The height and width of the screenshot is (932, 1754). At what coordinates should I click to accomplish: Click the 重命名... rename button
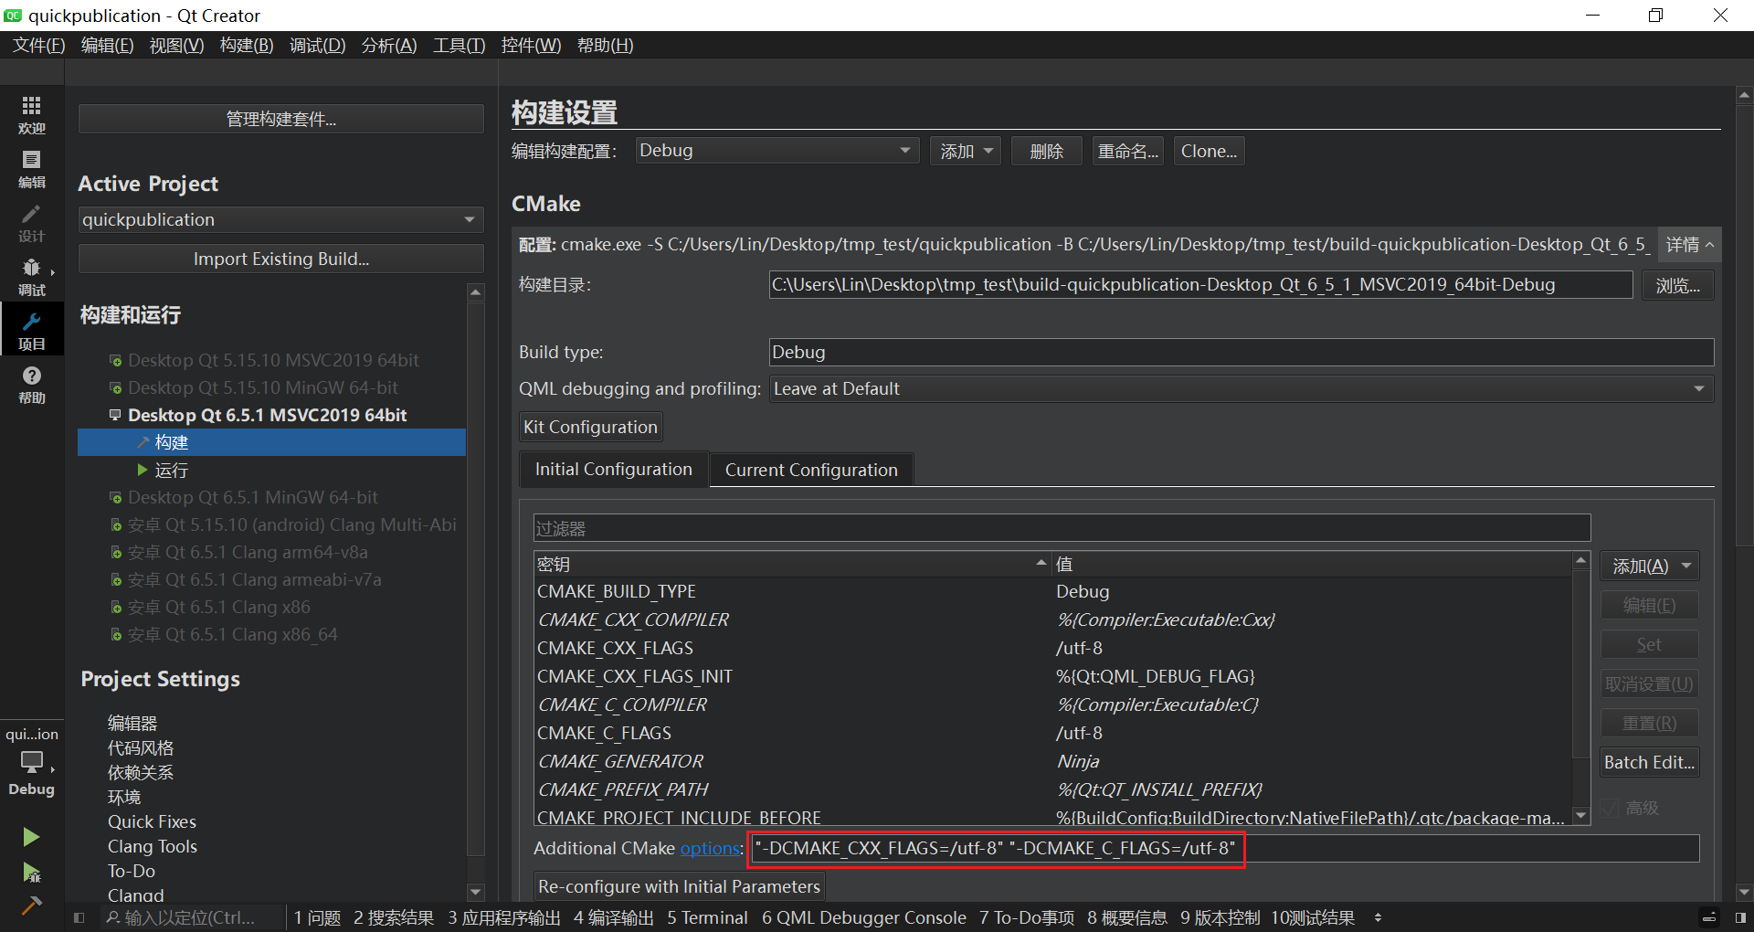coord(1128,151)
